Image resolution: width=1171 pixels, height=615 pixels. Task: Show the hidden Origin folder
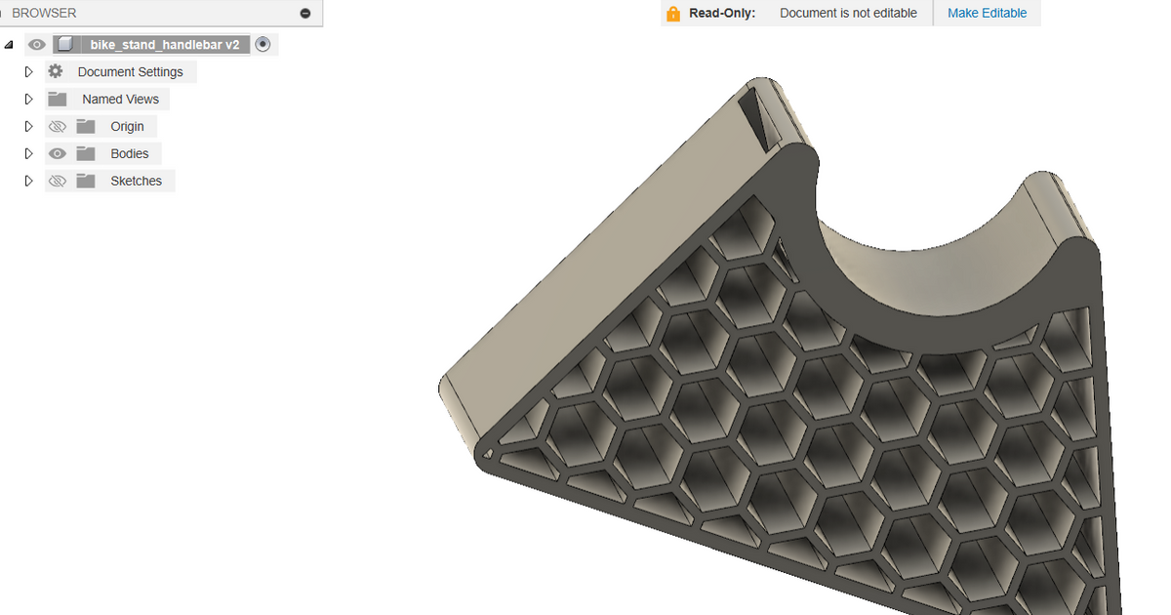pos(58,127)
